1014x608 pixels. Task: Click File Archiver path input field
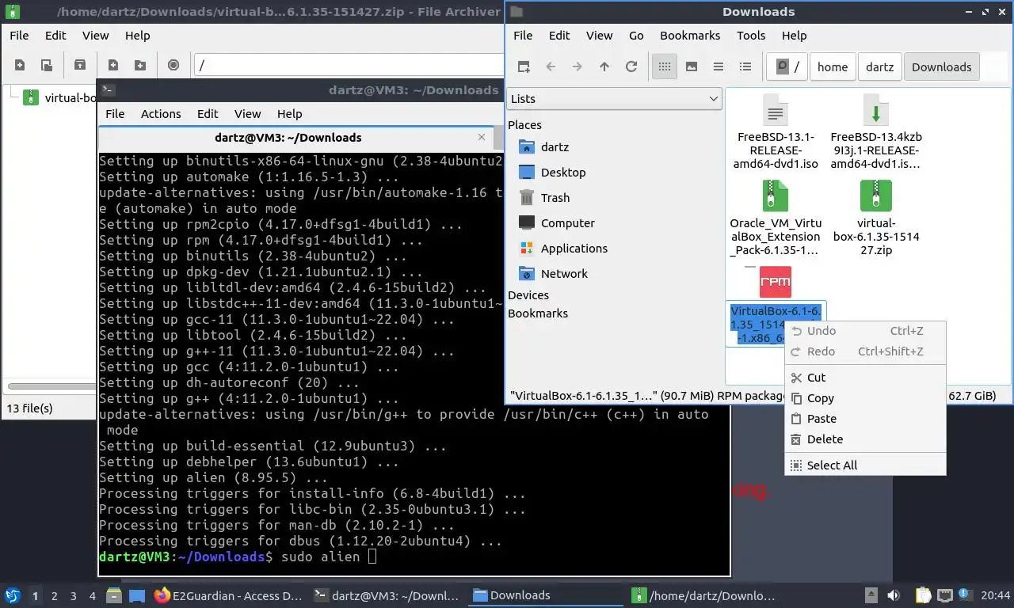pyautogui.click(x=349, y=66)
